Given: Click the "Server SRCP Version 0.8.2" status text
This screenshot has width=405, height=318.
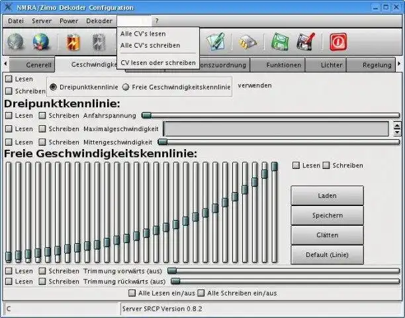Looking at the screenshot, I should (x=162, y=309).
